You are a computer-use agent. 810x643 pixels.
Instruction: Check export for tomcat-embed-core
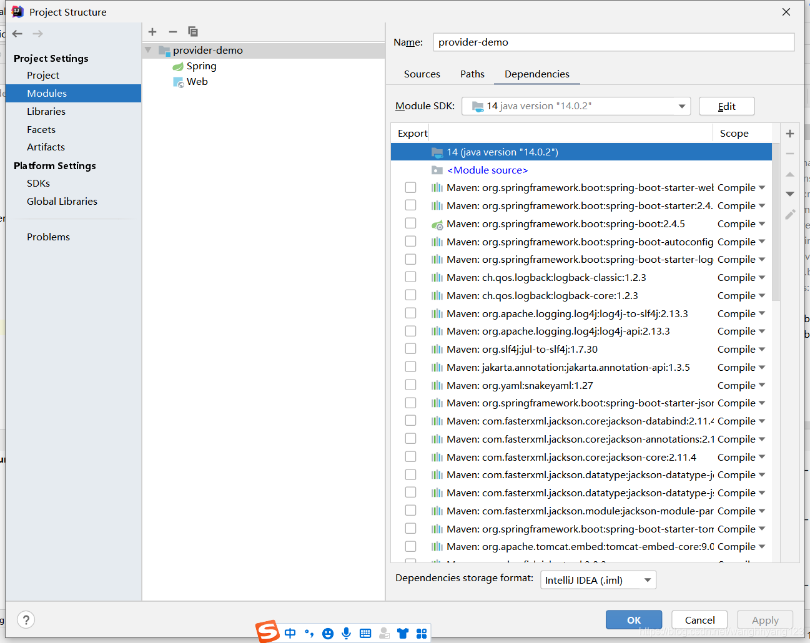click(x=410, y=546)
